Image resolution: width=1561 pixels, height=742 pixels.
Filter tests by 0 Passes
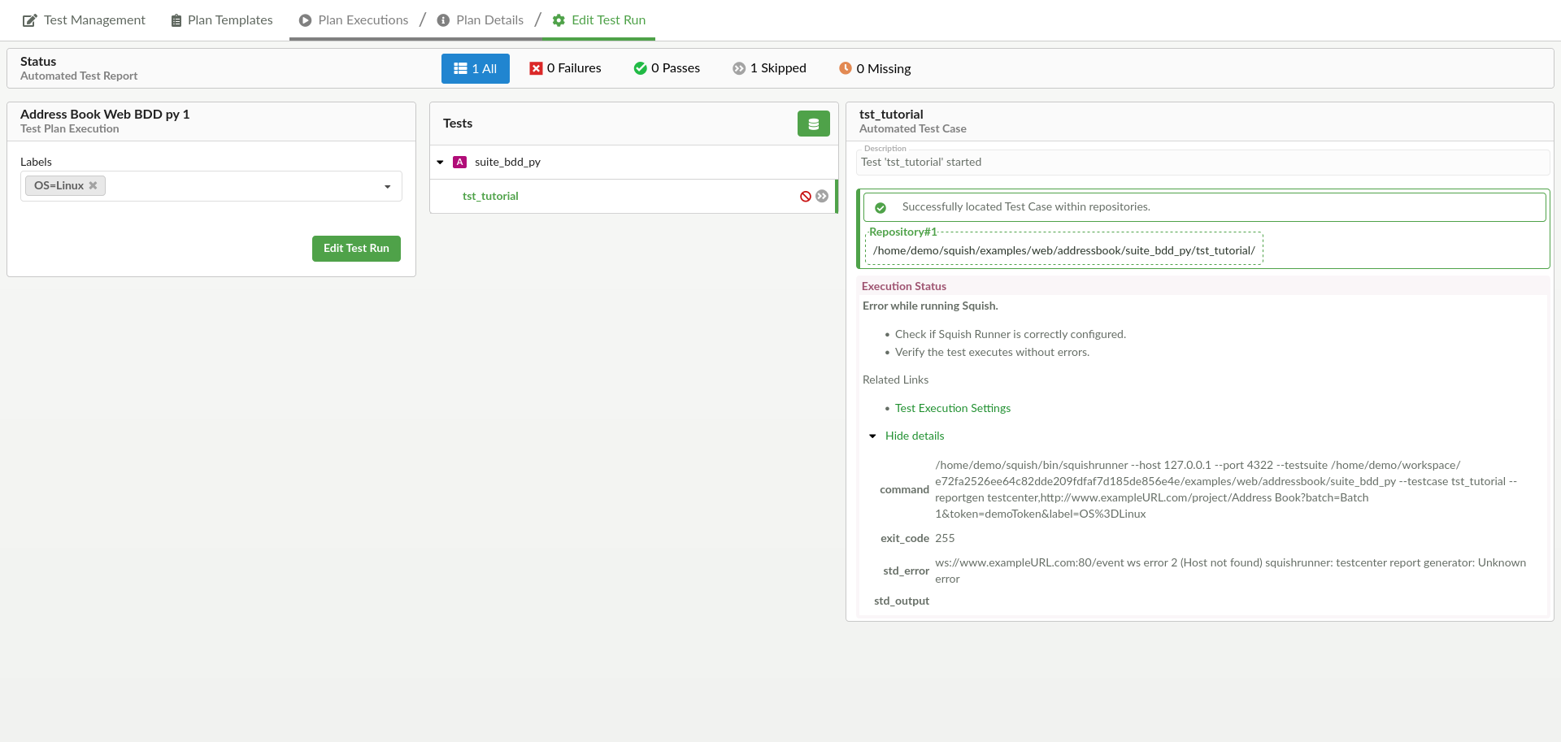(667, 69)
